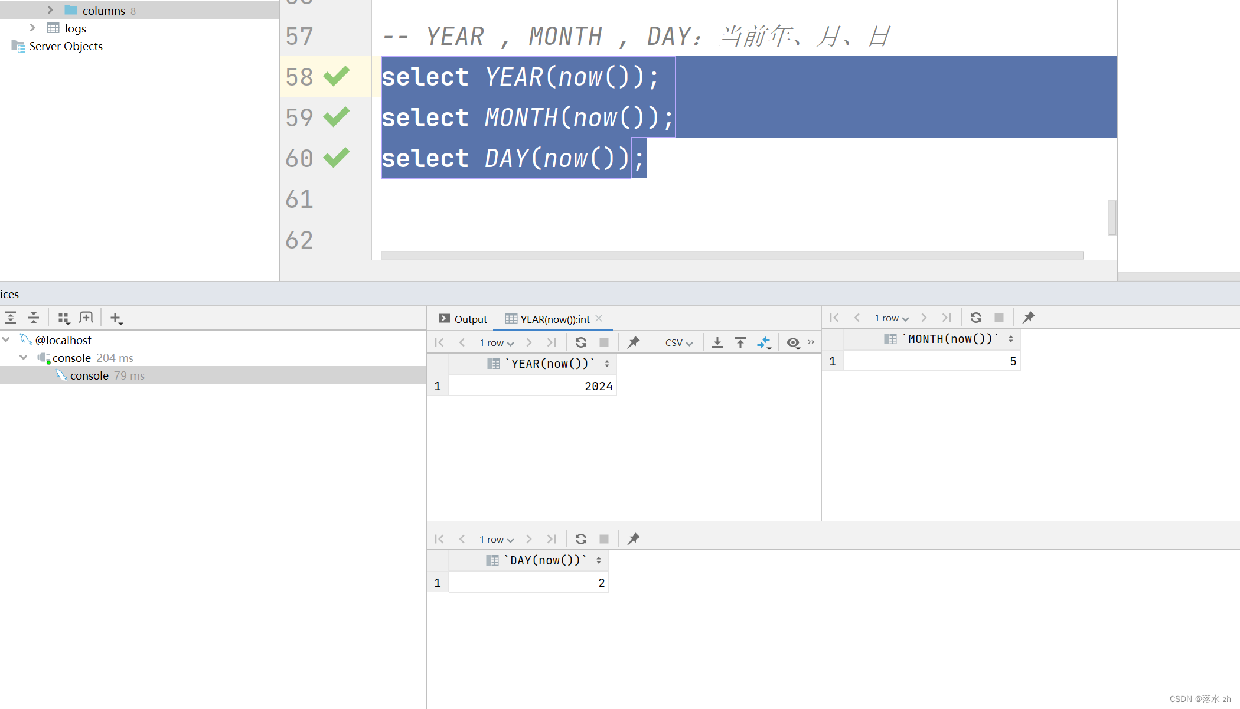This screenshot has width=1240, height=709.
Task: Expand the logs table node
Action: pyautogui.click(x=32, y=28)
